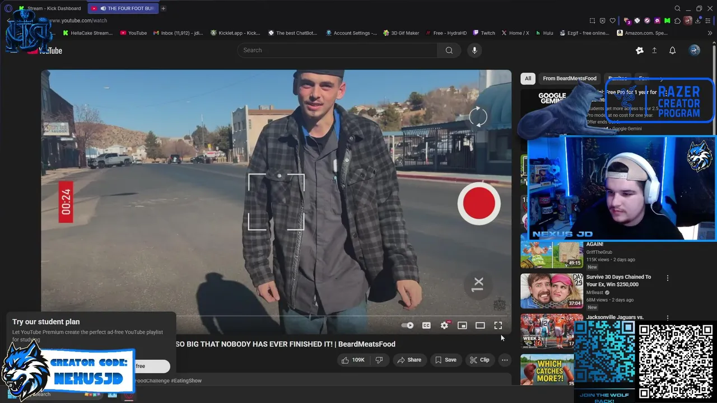This screenshot has width=717, height=403.
Task: Open the MrBeast channel name
Action: (595, 292)
